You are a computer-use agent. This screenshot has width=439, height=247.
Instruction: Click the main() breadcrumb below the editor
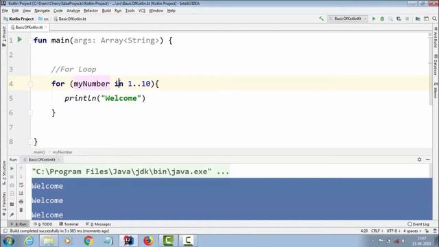[x=39, y=152]
